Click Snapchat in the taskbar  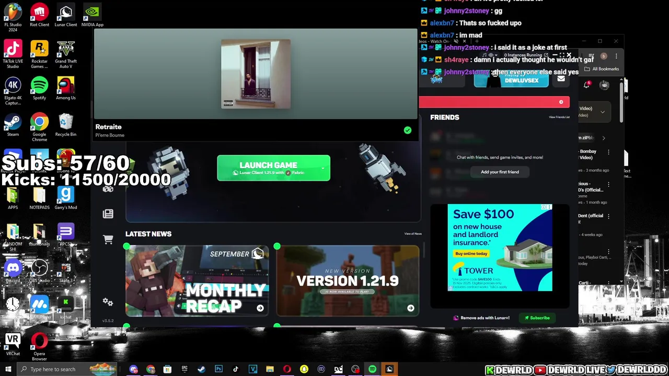click(x=304, y=369)
